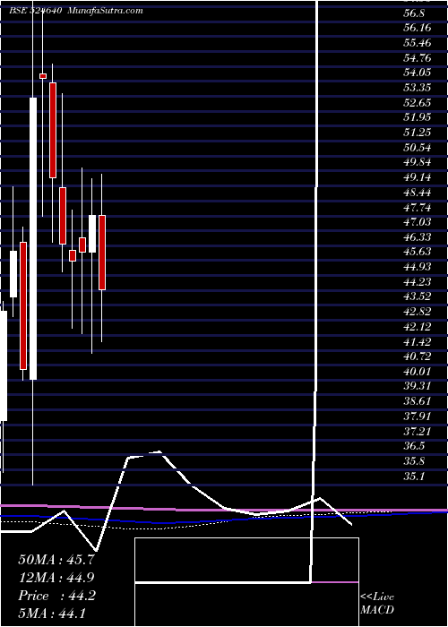Click the <<Live MACD label
Screen dimensions: 448x627
[x=377, y=604]
